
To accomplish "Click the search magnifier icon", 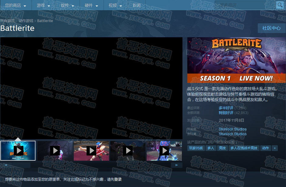I will coord(280,5).
